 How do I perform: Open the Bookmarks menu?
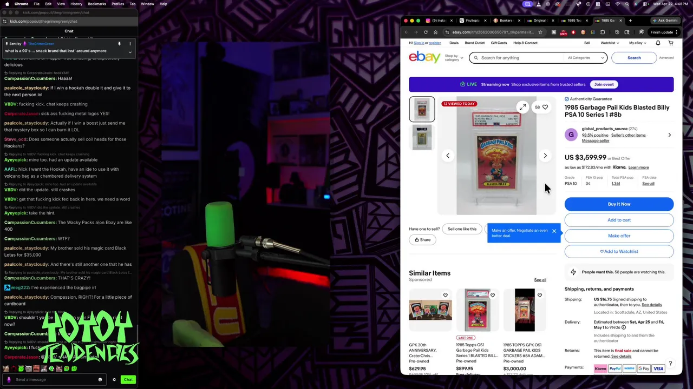click(x=97, y=4)
